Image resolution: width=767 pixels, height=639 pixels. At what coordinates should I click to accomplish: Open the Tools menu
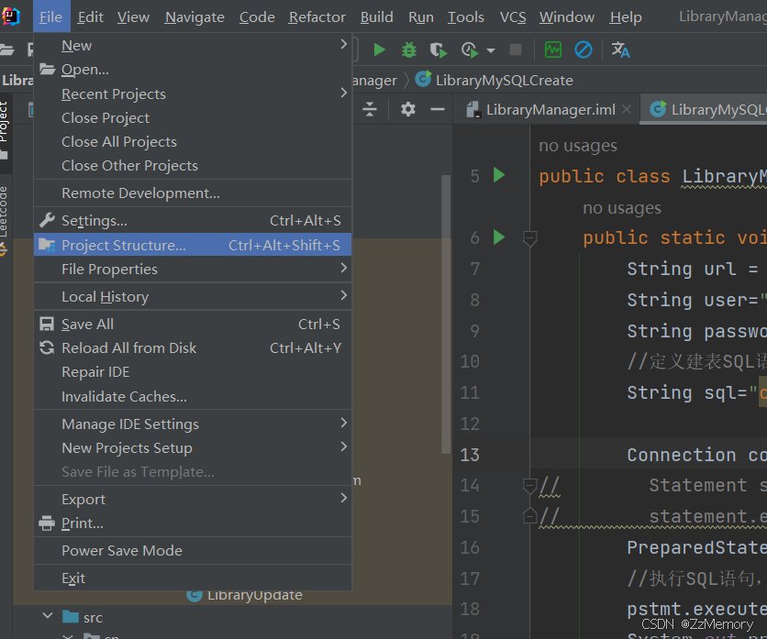coord(466,17)
